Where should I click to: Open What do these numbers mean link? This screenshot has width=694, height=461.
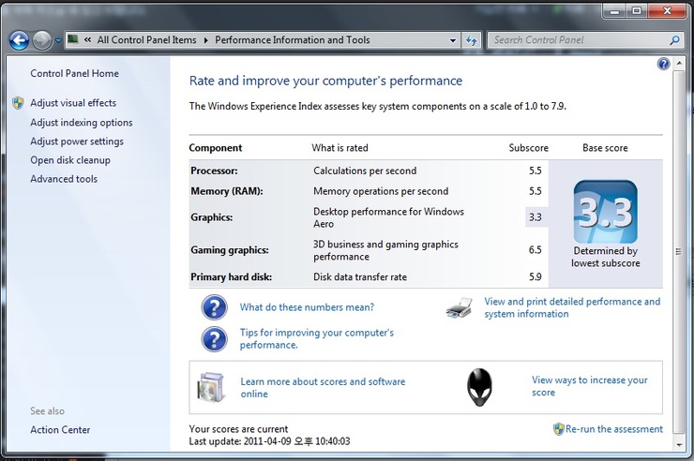[307, 307]
